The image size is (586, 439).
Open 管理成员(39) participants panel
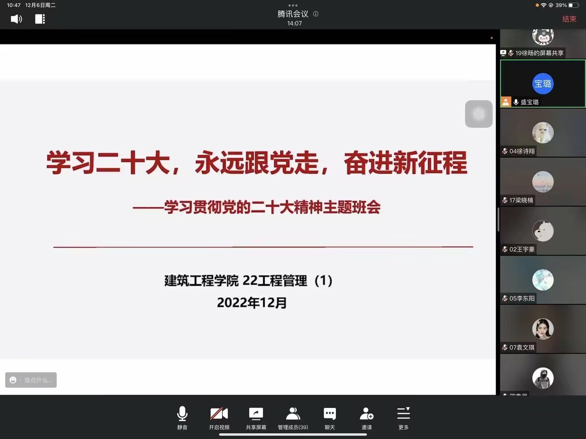293,417
